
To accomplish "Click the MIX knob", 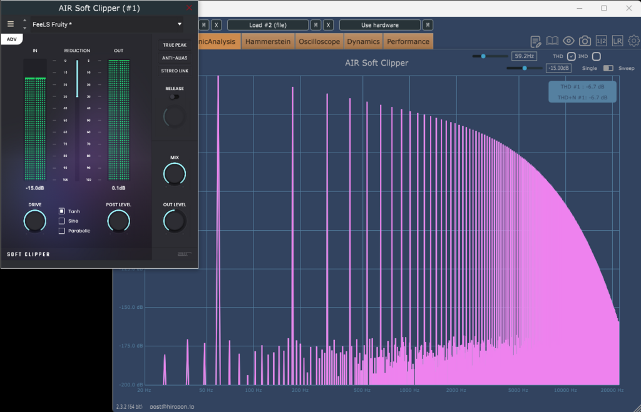I will [x=175, y=174].
